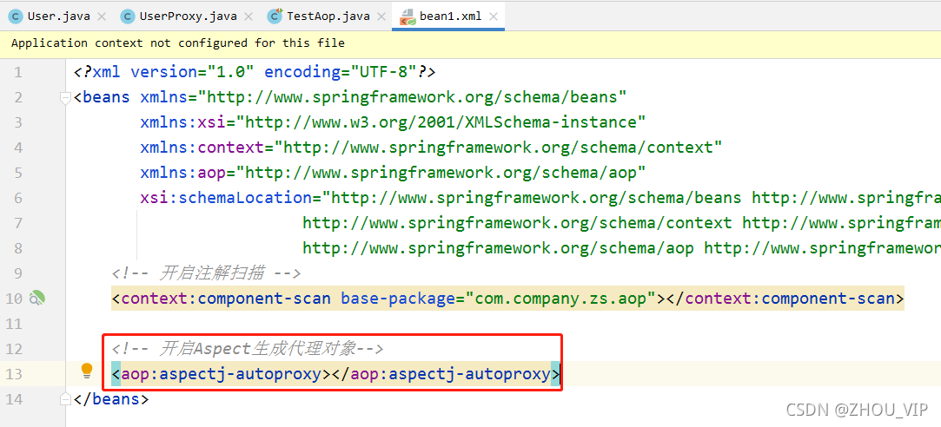Click the closing beans fold marker on line 14
This screenshot has height=427, width=941.
(66, 398)
